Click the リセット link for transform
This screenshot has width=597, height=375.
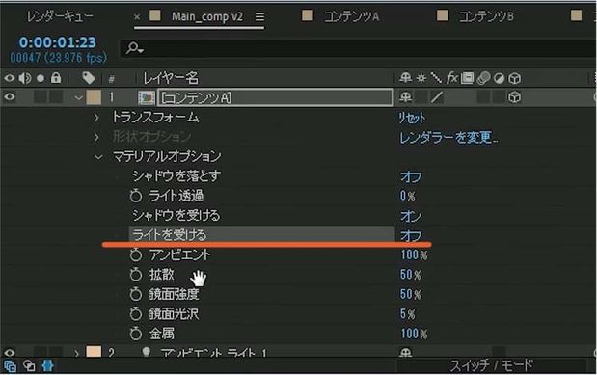(412, 118)
